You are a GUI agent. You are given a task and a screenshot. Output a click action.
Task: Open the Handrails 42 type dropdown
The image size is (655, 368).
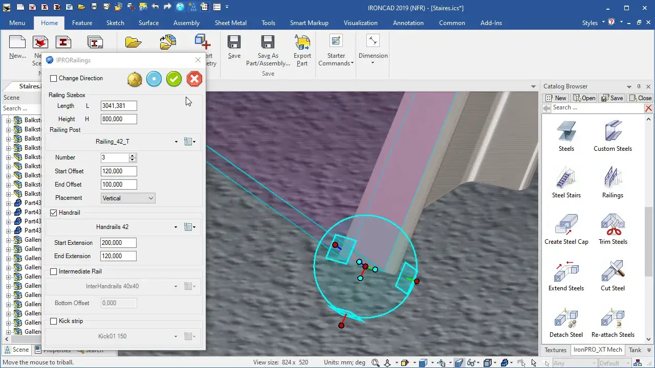pos(176,227)
